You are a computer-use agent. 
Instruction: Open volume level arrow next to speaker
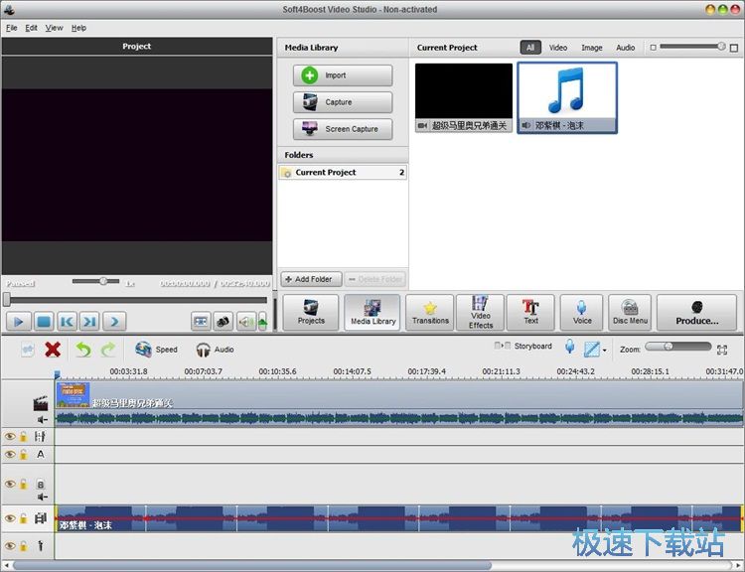[x=262, y=322]
